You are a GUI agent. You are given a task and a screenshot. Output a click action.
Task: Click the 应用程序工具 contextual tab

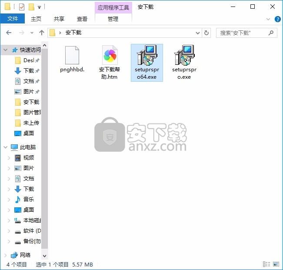coord(113,7)
